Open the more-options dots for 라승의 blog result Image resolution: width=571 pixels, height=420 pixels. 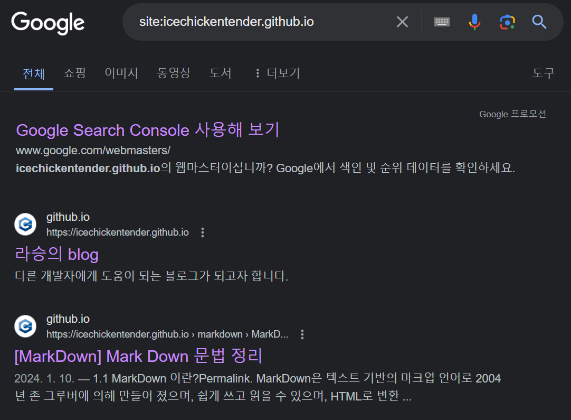tap(203, 232)
